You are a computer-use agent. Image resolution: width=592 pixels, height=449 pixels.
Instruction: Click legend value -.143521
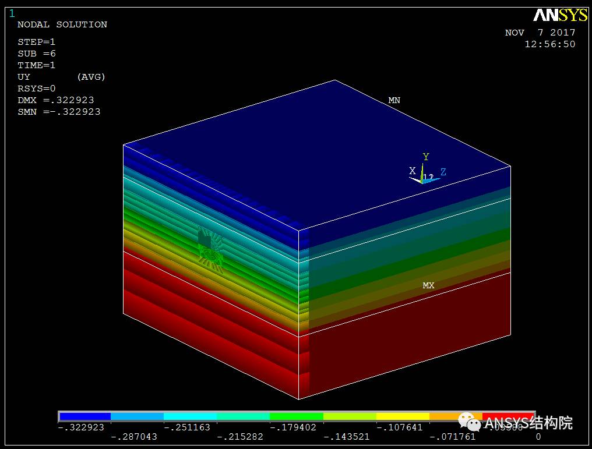coord(347,437)
